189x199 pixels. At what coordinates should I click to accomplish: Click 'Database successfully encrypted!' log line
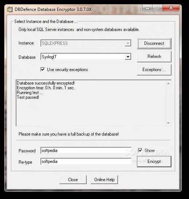point(46,83)
